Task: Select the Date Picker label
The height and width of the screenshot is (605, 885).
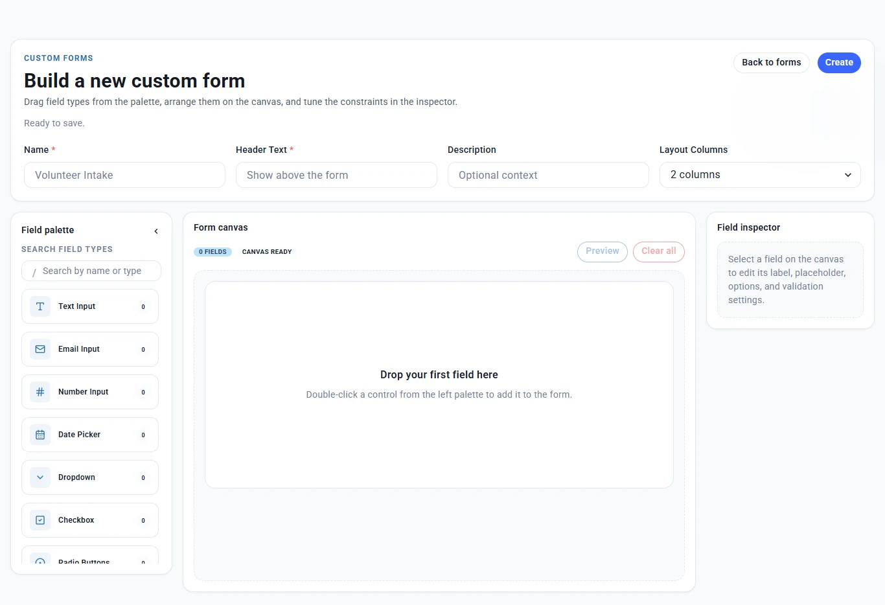Action: click(79, 435)
